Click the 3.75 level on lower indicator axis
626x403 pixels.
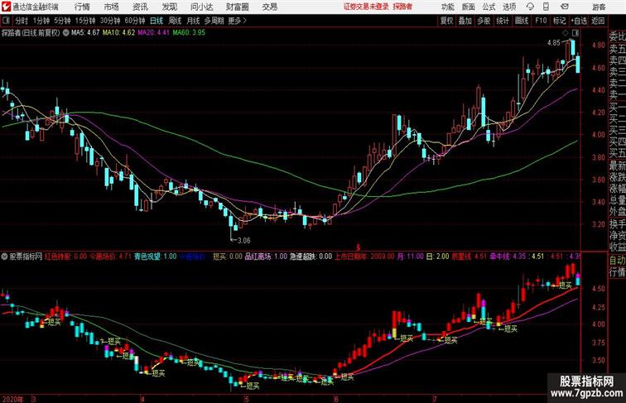point(598,343)
